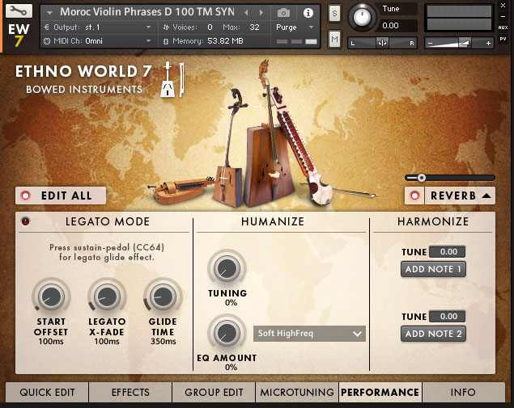
Task: Click the ETHNO WORLD 7 title
Action: point(83,71)
